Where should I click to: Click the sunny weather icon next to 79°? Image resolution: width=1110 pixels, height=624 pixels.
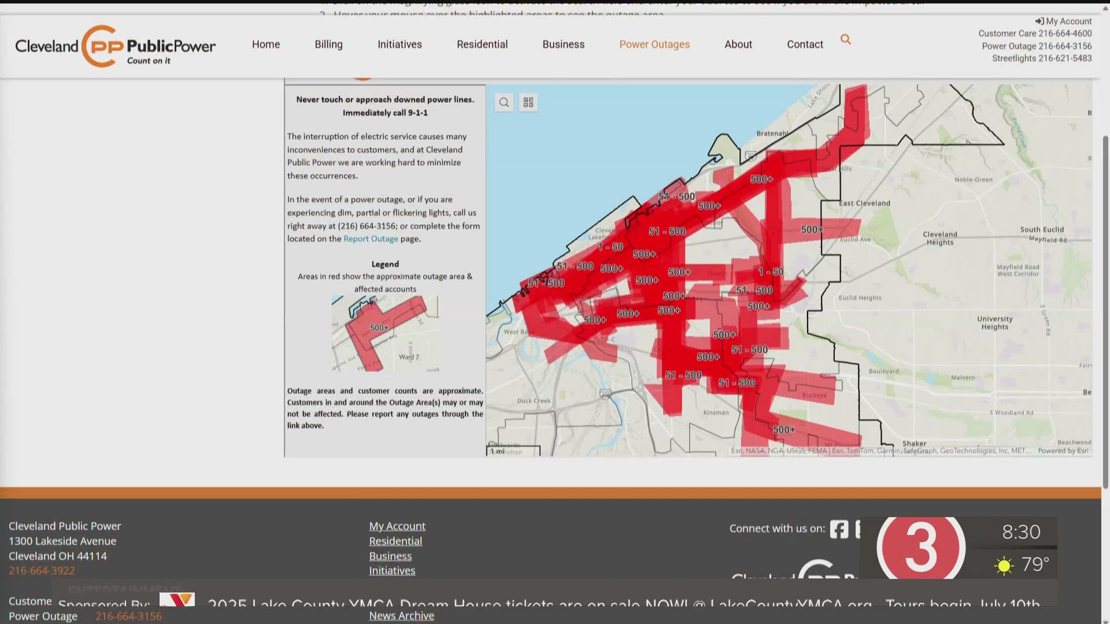click(1004, 564)
